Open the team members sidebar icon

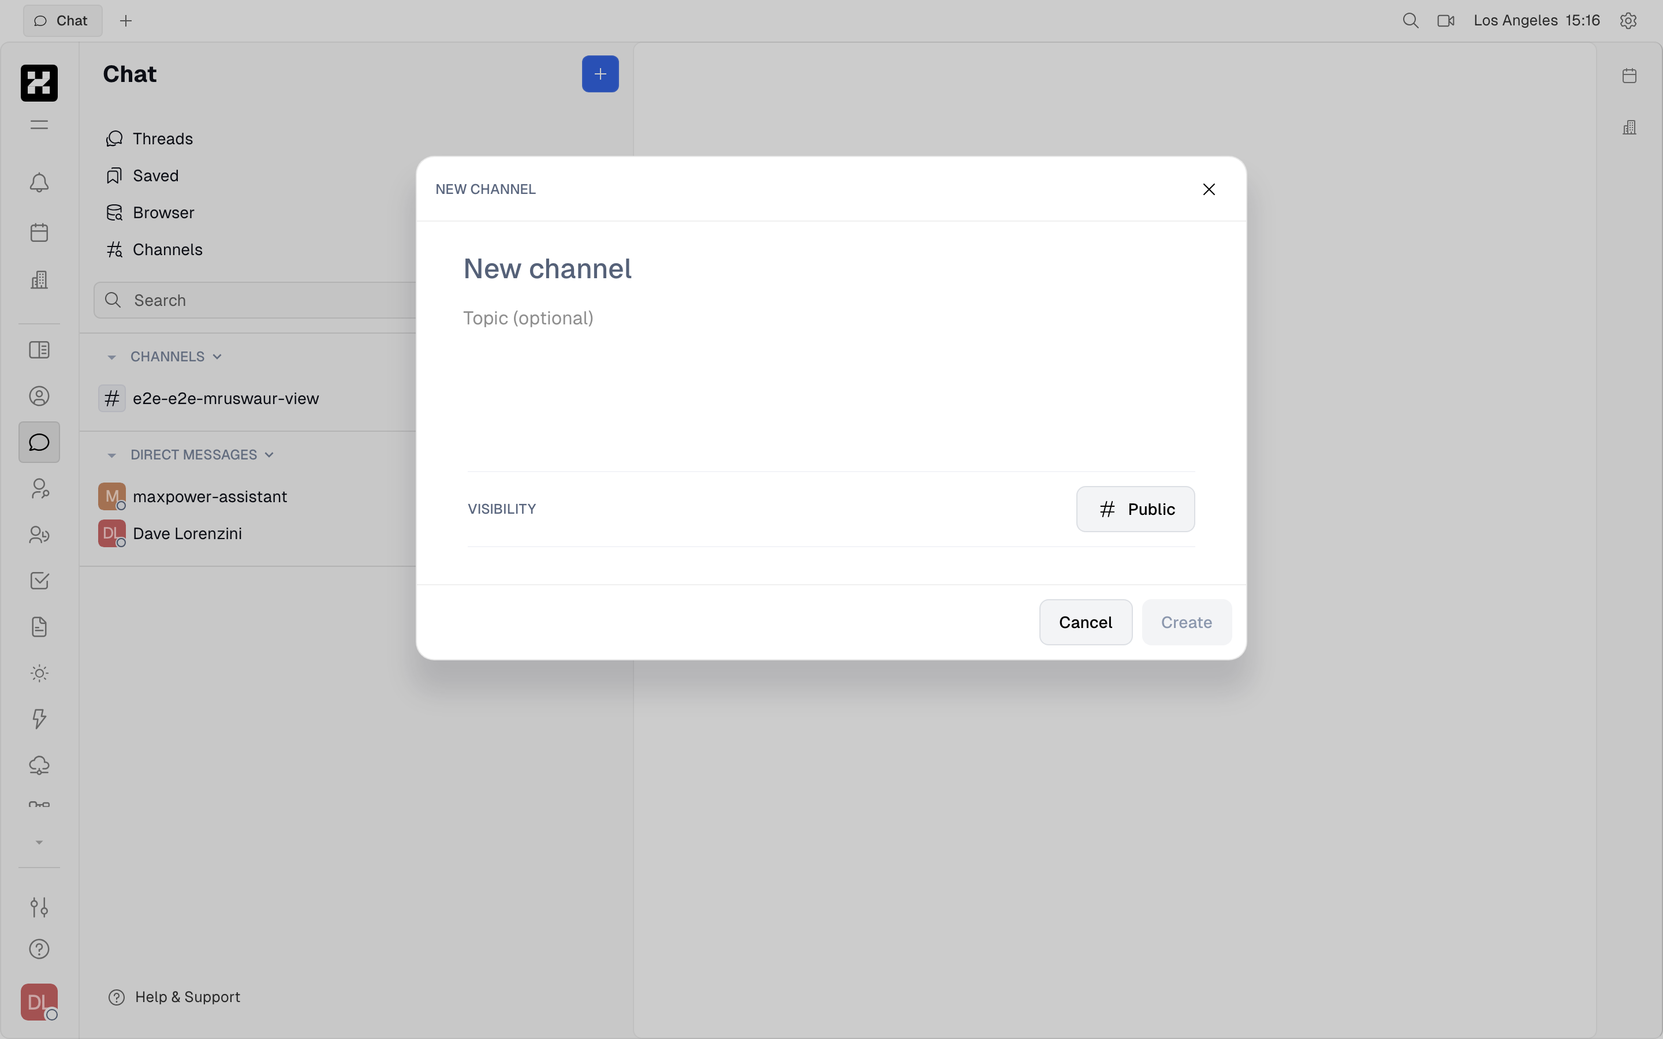point(39,535)
